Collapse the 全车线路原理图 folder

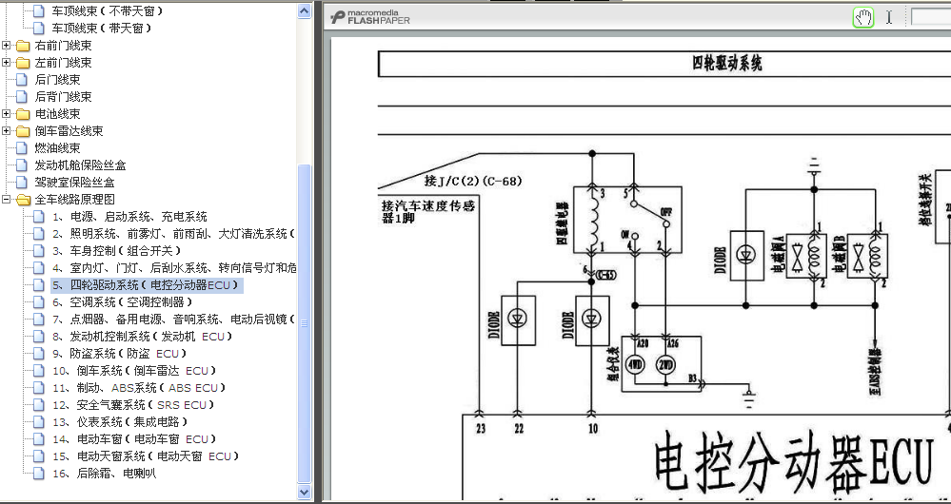(6, 200)
